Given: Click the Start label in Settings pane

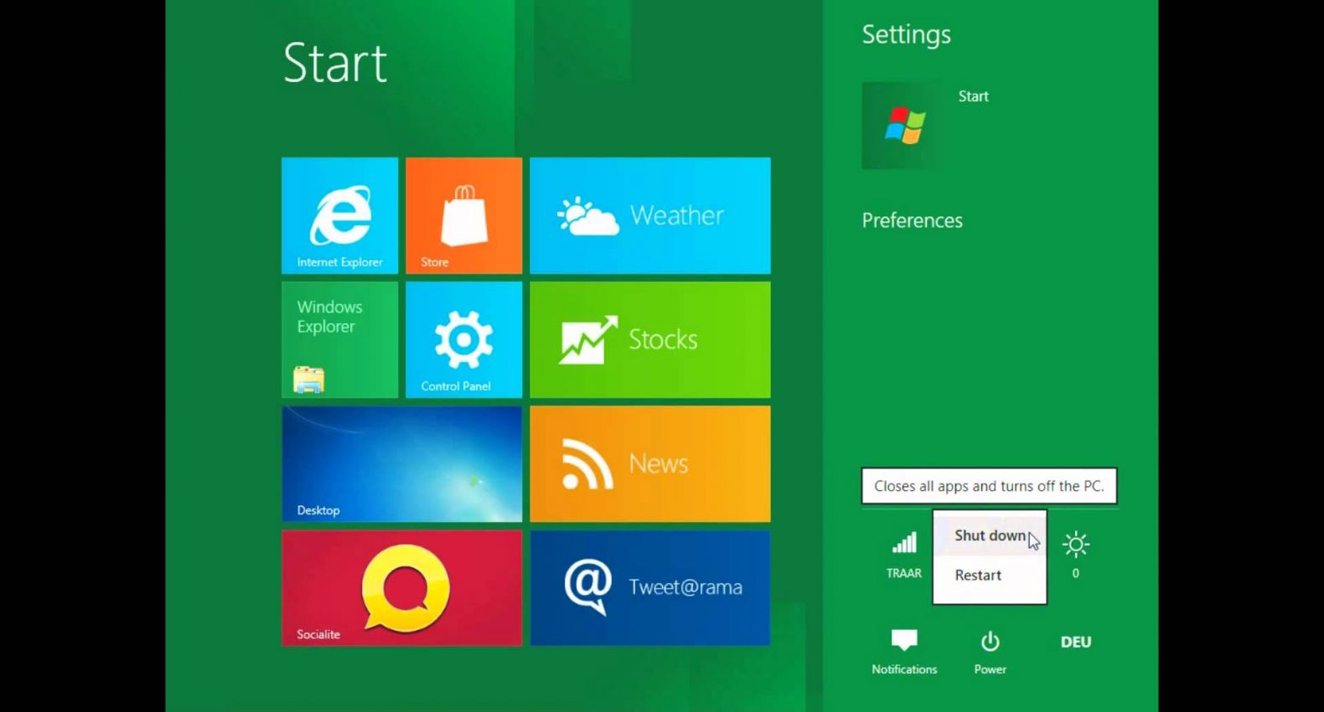Looking at the screenshot, I should (x=973, y=96).
